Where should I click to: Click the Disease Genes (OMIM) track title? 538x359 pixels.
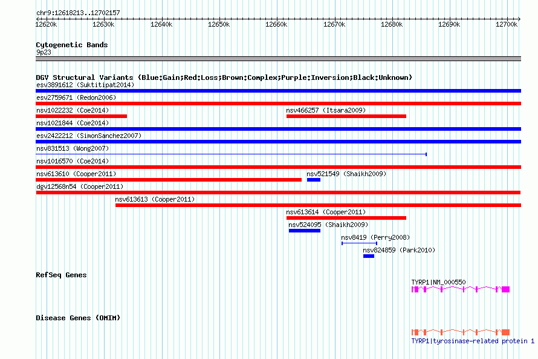(78, 318)
